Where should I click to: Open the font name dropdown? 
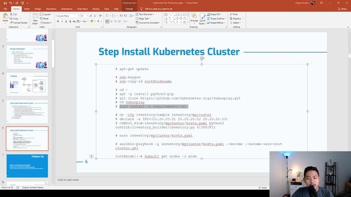pos(78,16)
